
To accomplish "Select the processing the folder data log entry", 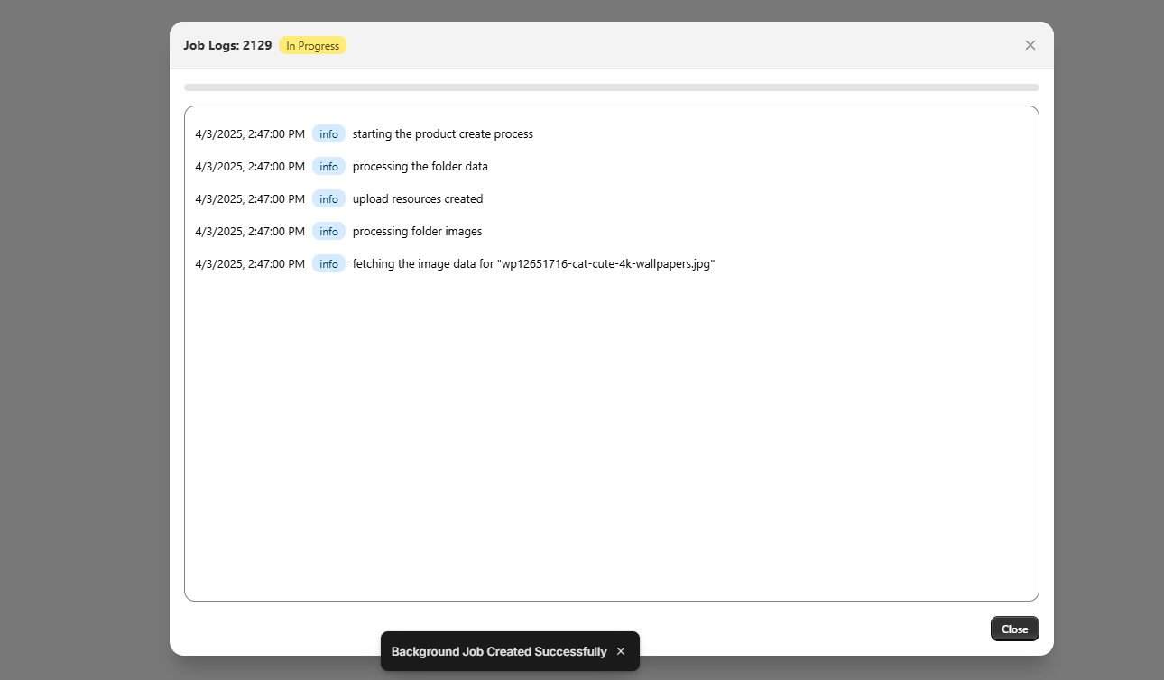I will 420,166.
